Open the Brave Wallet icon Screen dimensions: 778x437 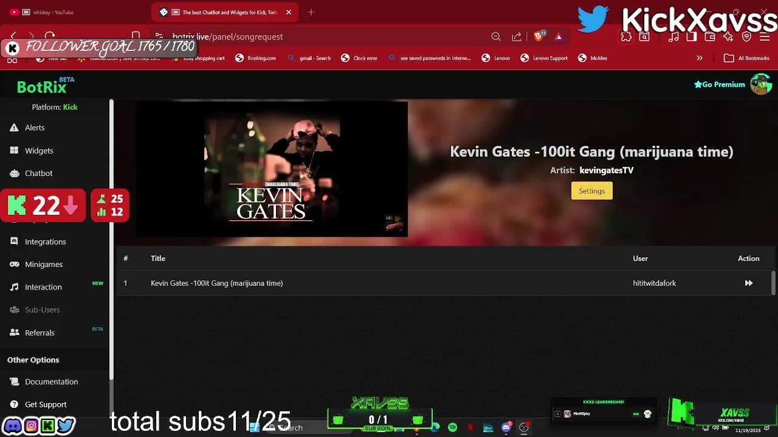pos(710,37)
